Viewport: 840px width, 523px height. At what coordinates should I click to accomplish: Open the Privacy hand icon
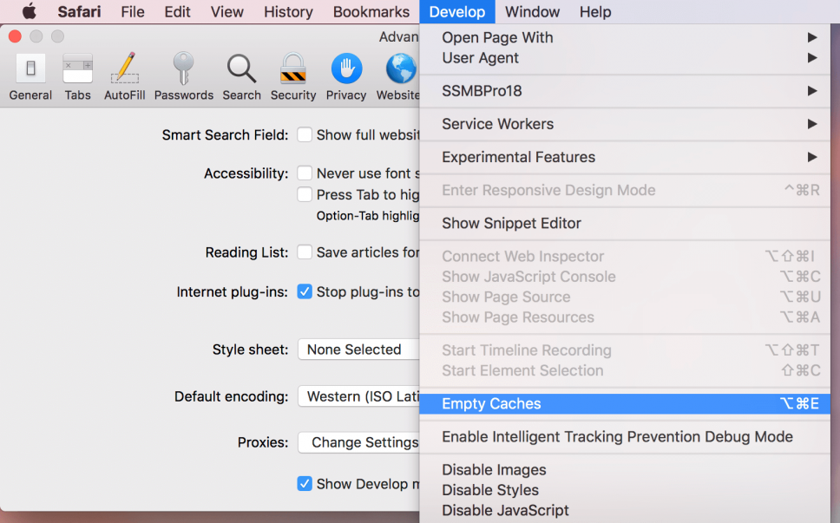pos(346,69)
